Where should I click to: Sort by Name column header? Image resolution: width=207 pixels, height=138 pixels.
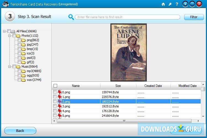(x=76, y=86)
